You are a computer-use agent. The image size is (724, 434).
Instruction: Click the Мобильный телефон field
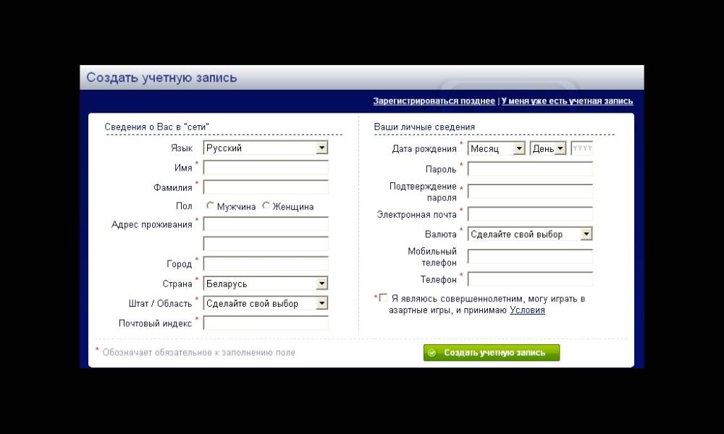coord(530,257)
